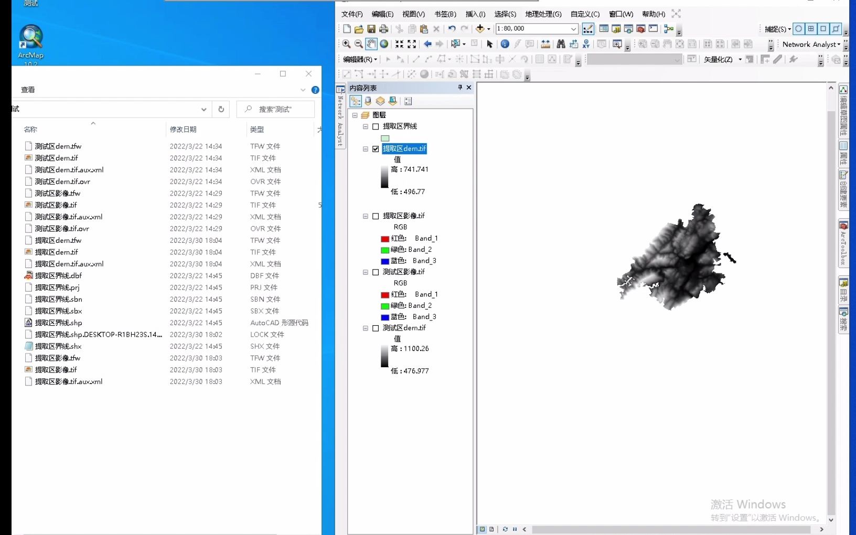
Task: Enable the 提取区界线 layer checkbox
Action: [x=376, y=126]
